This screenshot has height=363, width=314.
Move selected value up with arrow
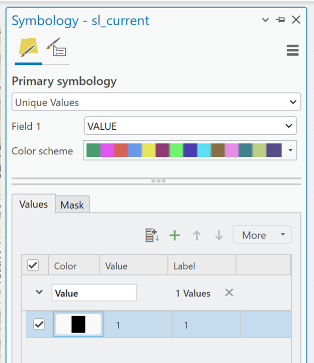pos(197,235)
